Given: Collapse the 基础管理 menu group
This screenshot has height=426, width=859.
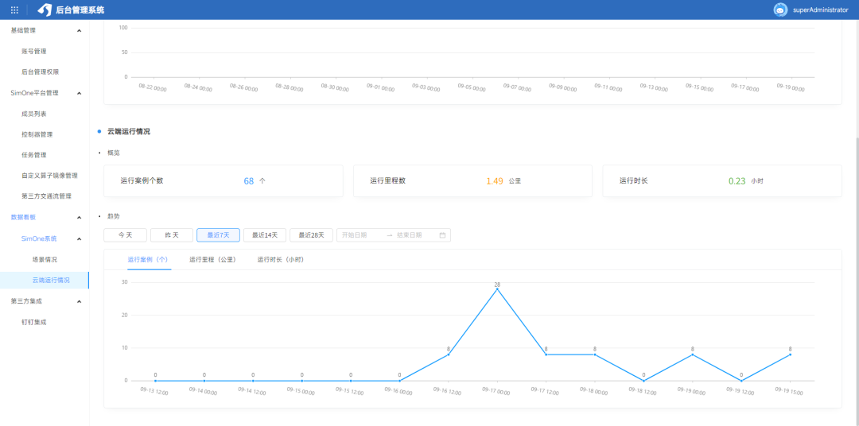Looking at the screenshot, I should 79,31.
